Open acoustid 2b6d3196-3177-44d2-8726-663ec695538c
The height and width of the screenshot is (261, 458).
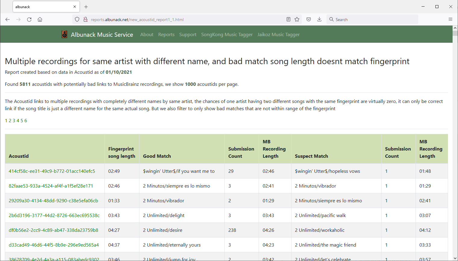coord(54,215)
